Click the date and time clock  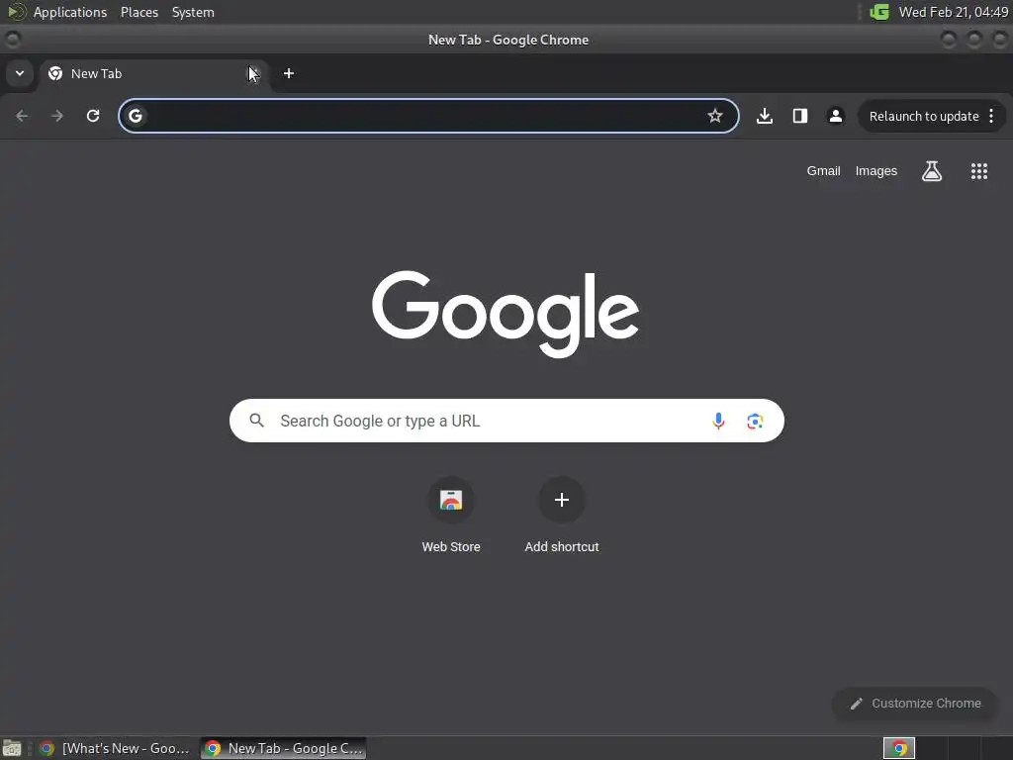tap(953, 12)
